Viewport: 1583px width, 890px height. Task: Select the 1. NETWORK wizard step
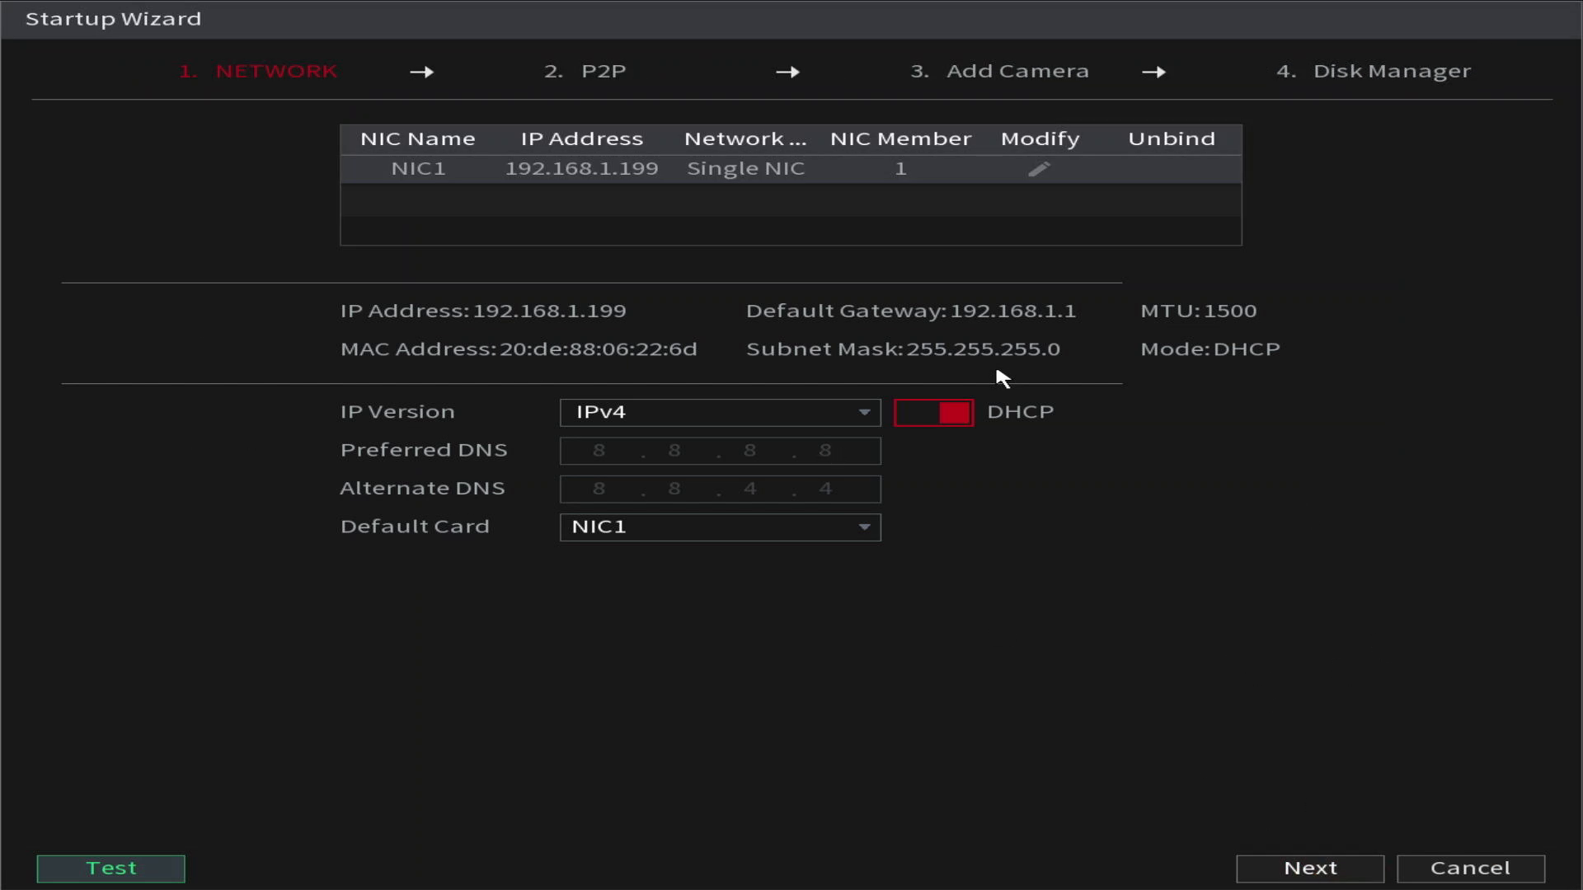[258, 72]
